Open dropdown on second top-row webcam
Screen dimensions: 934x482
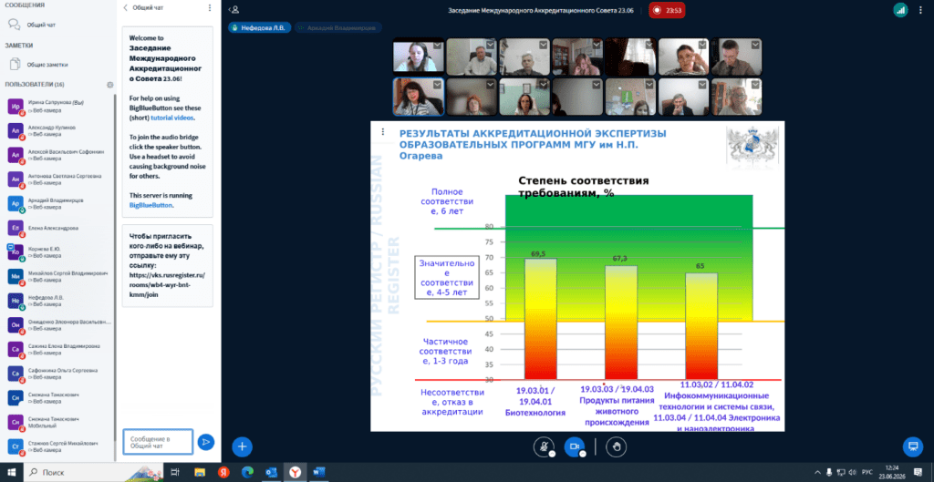(x=490, y=45)
